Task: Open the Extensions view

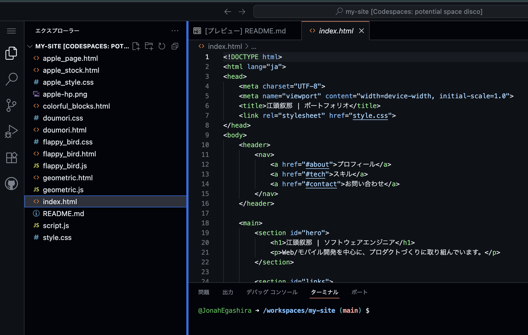Action: click(11, 157)
